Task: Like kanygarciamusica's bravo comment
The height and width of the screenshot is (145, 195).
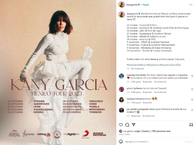Action: click(192, 100)
